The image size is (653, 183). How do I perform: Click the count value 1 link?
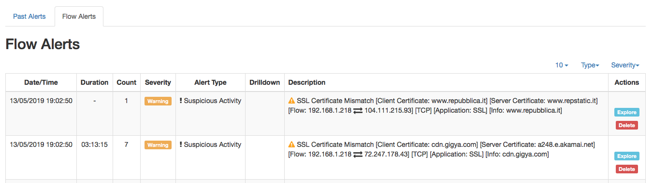pyautogui.click(x=127, y=101)
